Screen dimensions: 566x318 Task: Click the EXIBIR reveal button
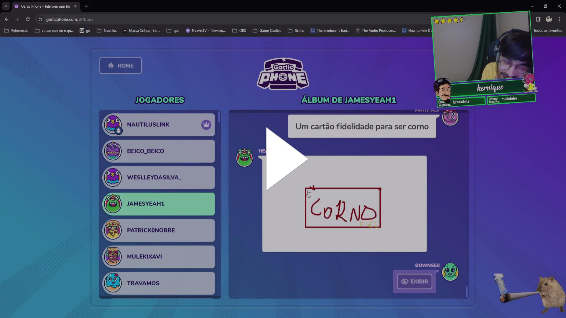tap(414, 281)
